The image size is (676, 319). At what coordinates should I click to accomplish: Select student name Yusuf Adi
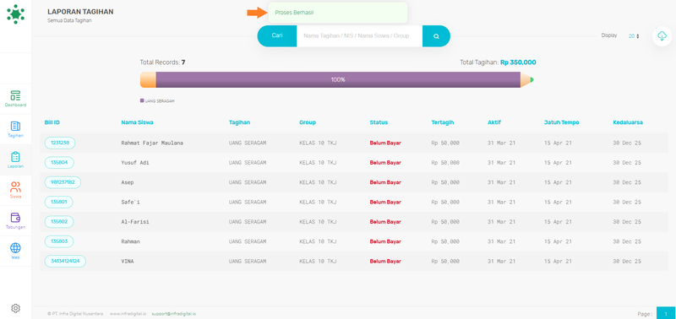135,163
